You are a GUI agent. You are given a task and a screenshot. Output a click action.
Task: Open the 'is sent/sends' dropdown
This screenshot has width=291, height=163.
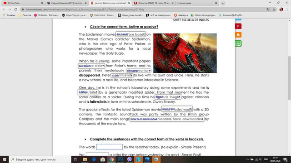(x=122, y=75)
